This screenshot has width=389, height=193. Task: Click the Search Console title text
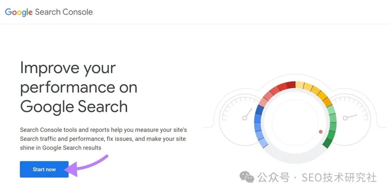click(64, 12)
